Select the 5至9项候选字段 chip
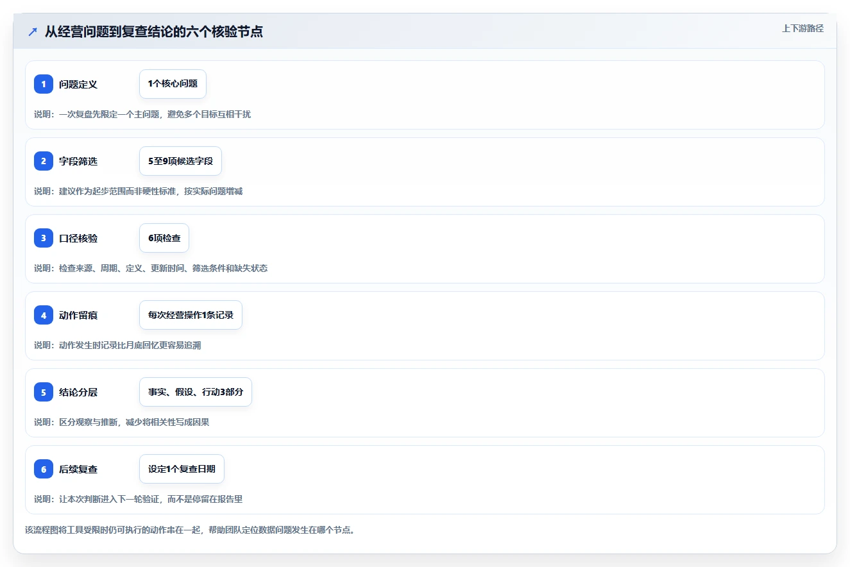The width and height of the screenshot is (850, 567). 180,161
